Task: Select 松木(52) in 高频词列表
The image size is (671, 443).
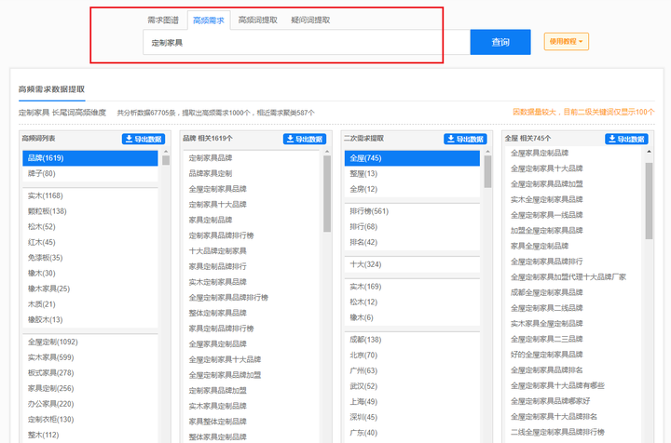Action: [90, 226]
